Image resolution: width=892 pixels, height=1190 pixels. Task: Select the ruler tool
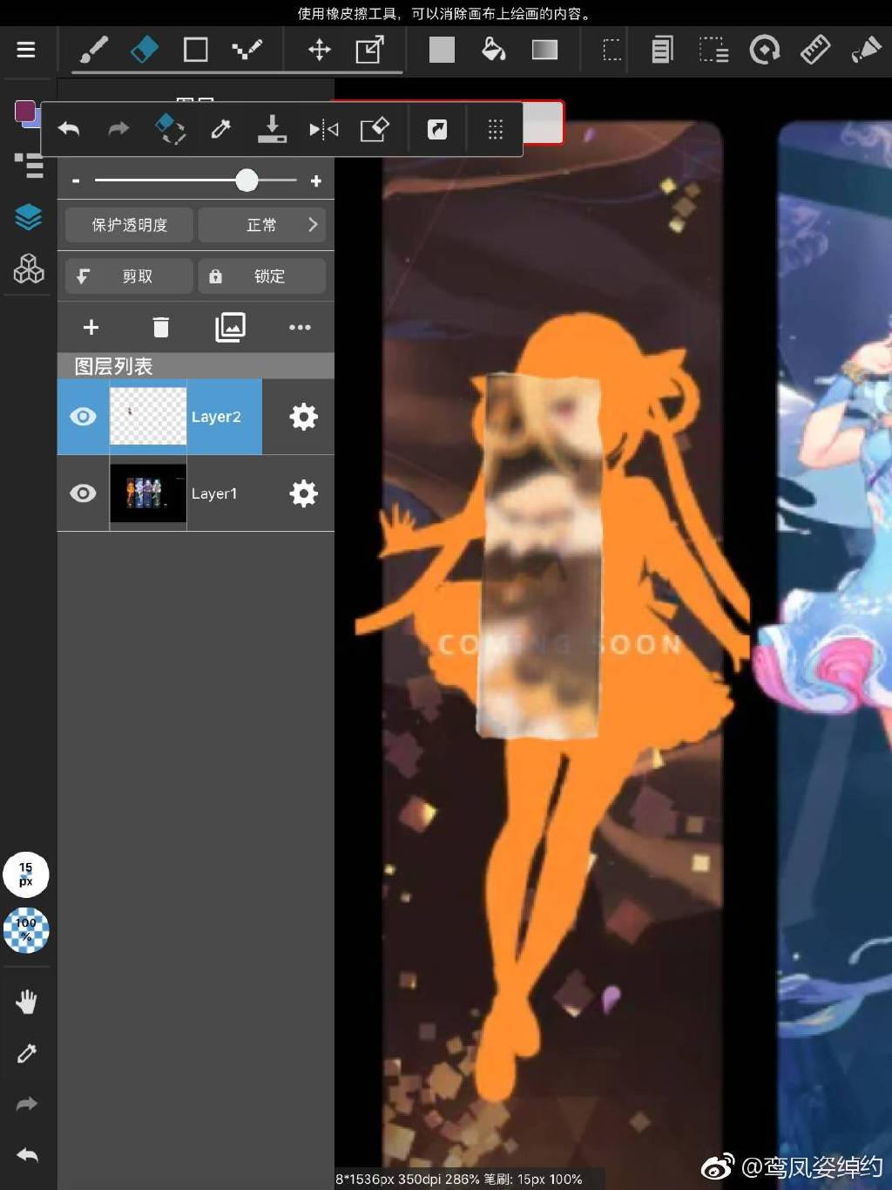[815, 50]
